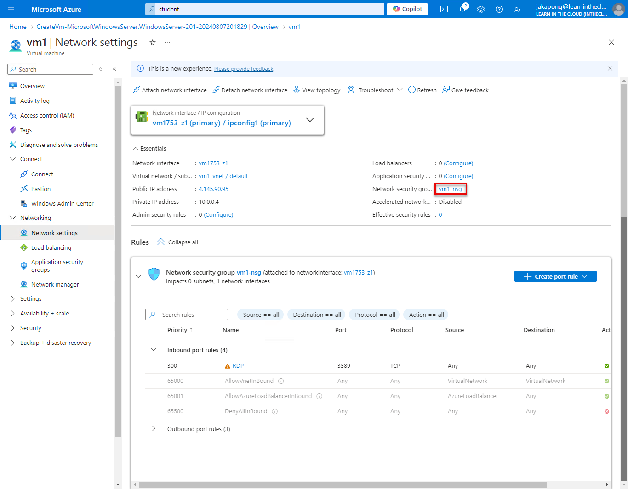Collapse the Networking sidebar group
The width and height of the screenshot is (628, 489).
tap(13, 218)
